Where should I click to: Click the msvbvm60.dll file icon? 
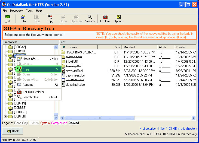click(x=63, y=71)
